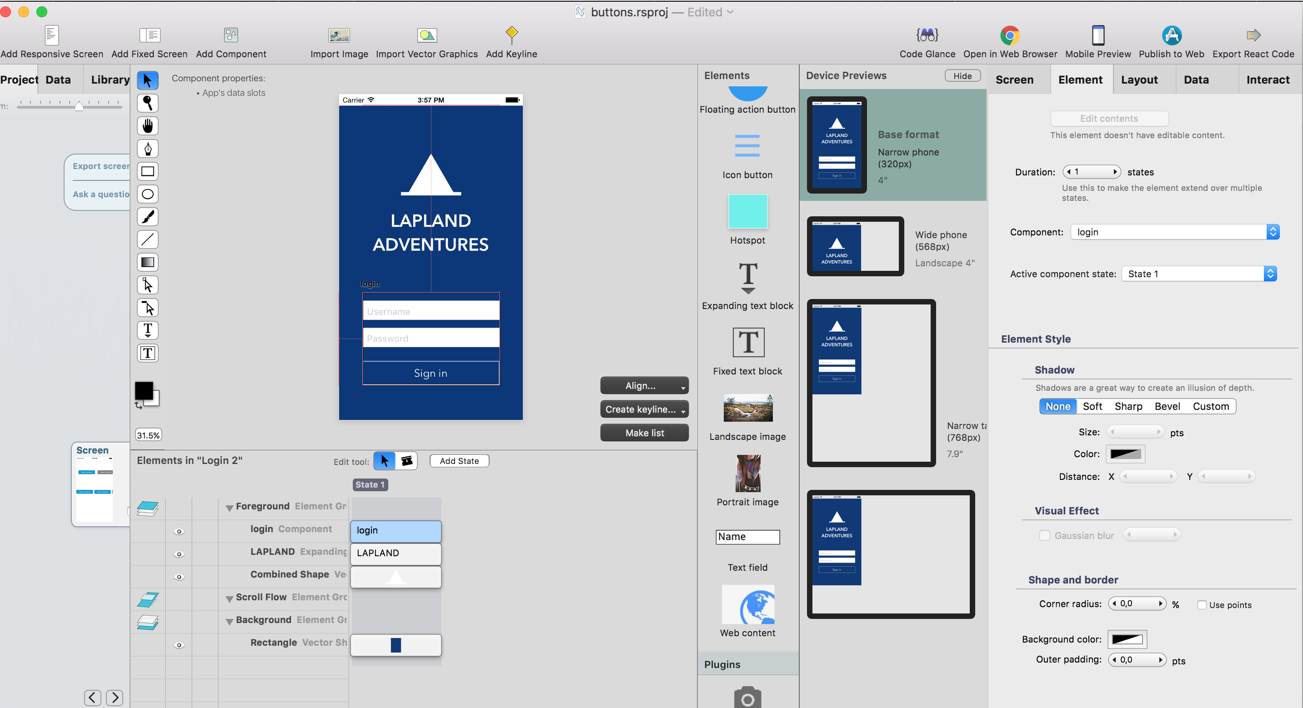
Task: Select the Pen tool in the toolbar
Action: (147, 148)
